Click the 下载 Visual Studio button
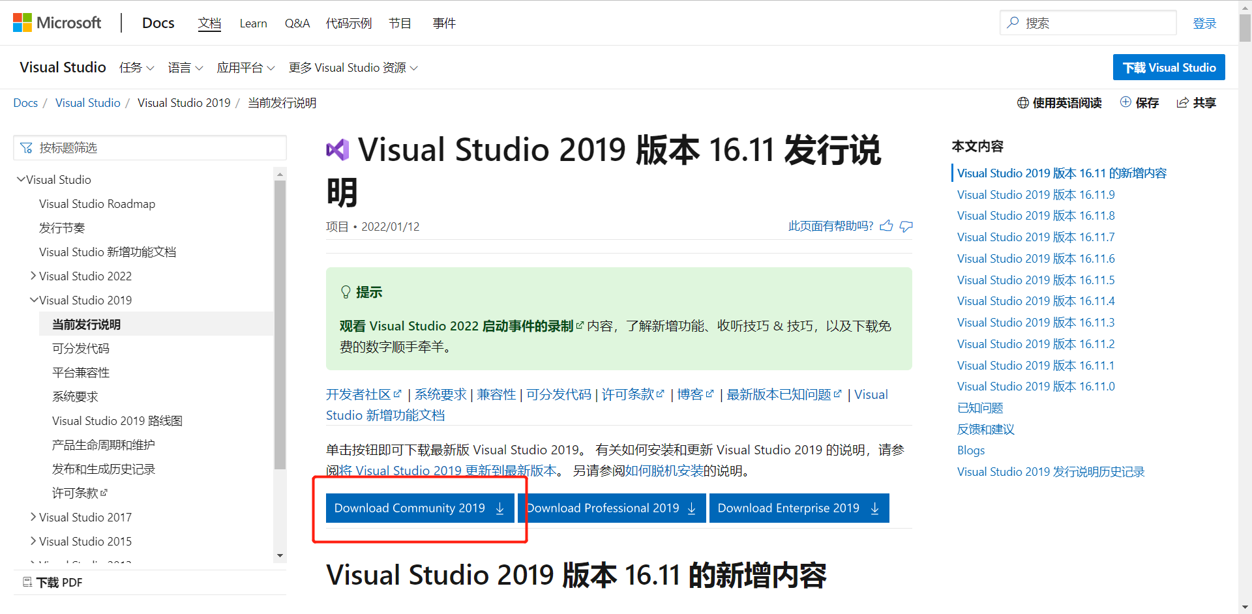Image resolution: width=1252 pixels, height=614 pixels. (1169, 67)
